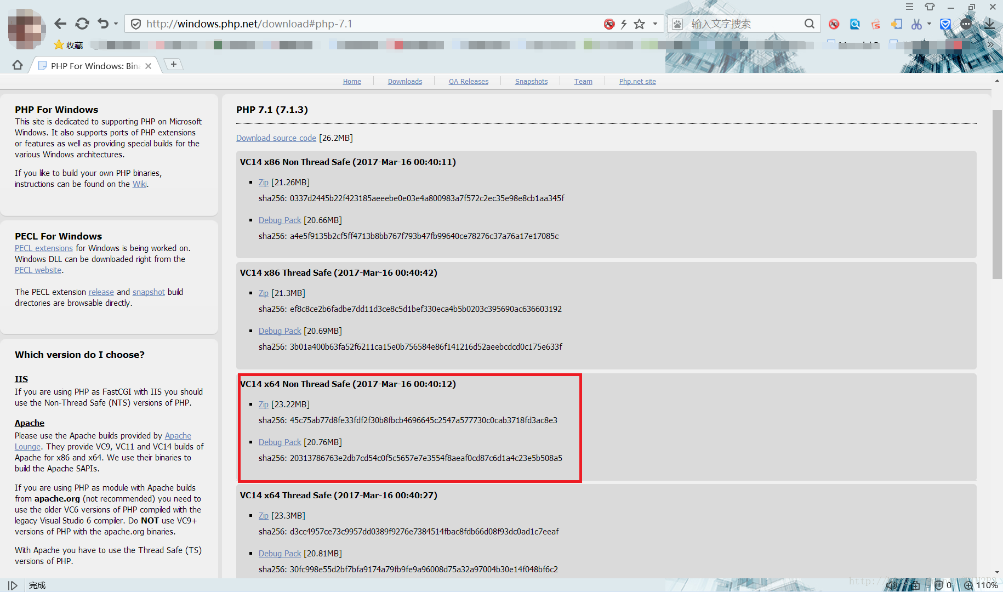Click the blue shield security icon
This screenshot has width=1003, height=592.
tap(945, 24)
